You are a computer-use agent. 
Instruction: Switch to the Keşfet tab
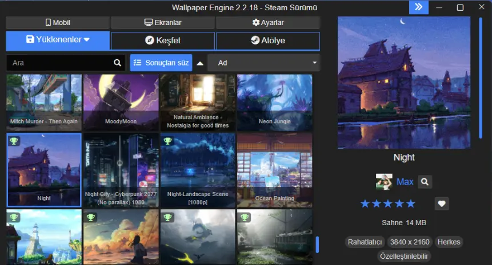coord(163,40)
